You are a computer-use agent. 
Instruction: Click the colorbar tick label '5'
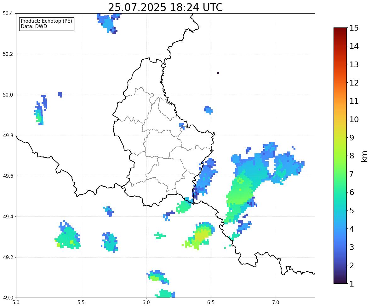click(351, 210)
